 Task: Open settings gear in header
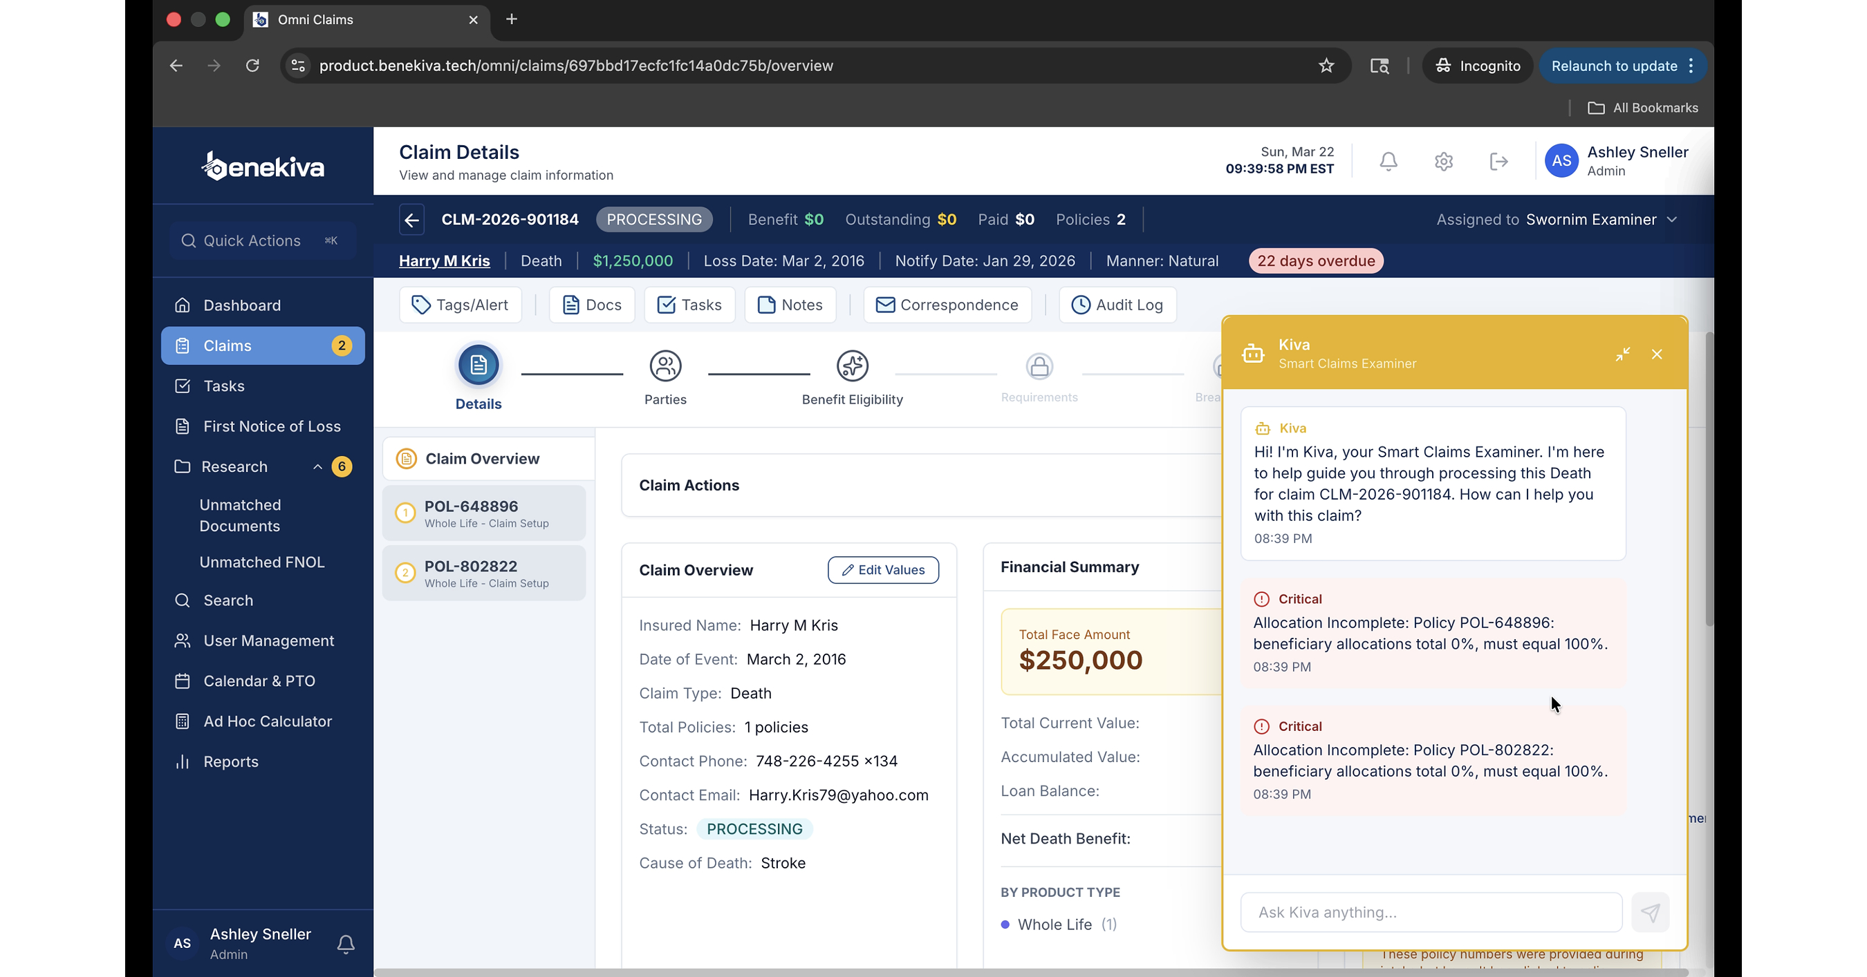(x=1443, y=161)
